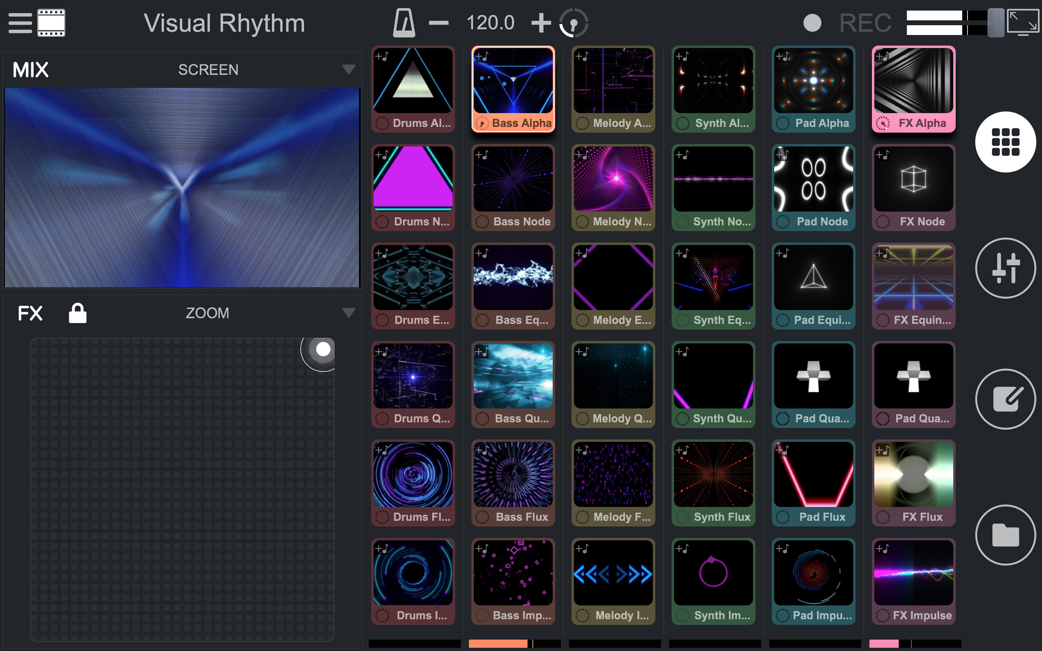Toggle the metronome icon
The image size is (1042, 651).
[x=404, y=23]
